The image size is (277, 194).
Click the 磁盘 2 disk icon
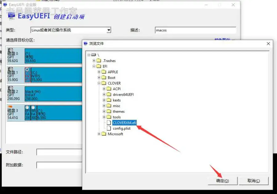coord(10,88)
